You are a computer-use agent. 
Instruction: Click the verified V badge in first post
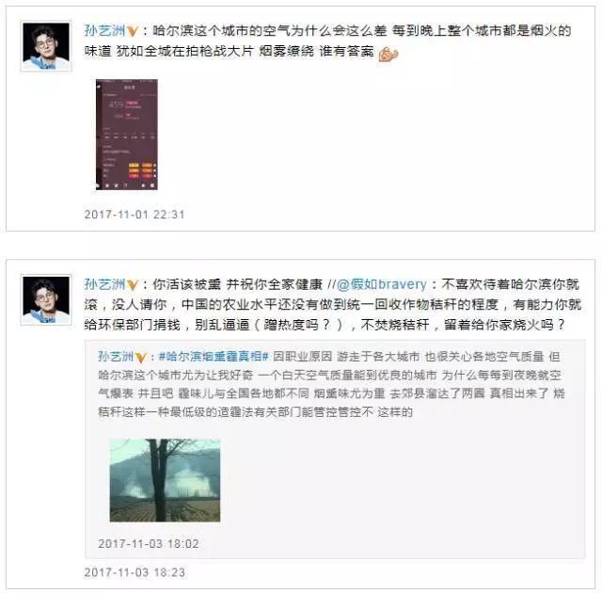pos(133,31)
